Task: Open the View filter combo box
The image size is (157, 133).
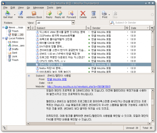Action: tap(55, 23)
